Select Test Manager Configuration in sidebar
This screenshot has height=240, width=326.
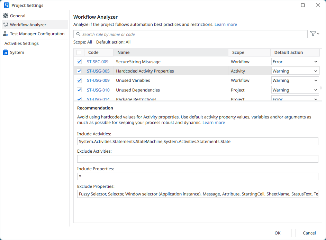tap(37, 34)
